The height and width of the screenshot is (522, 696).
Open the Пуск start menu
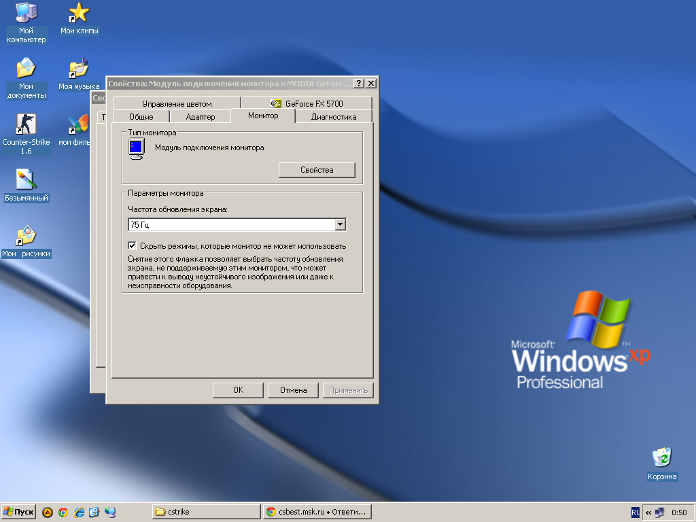pos(18,512)
